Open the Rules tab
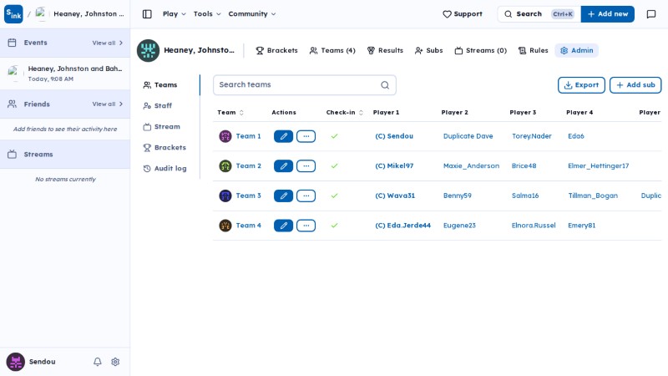The height and width of the screenshot is (376, 668). tap(533, 50)
